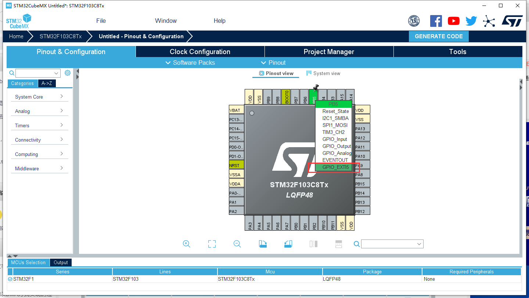The width and height of the screenshot is (529, 298).
Task: Expand the Connectivity category
Action: pos(39,140)
